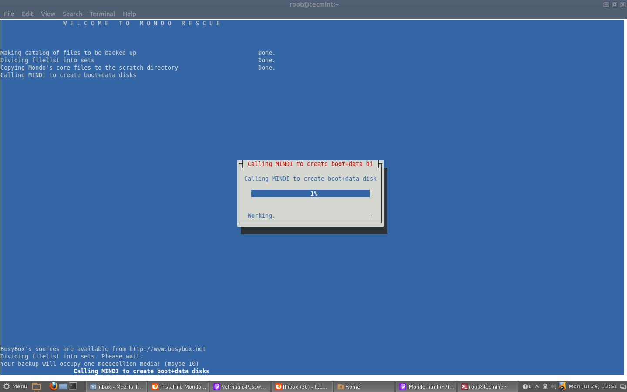Open the View menu

tap(48, 14)
